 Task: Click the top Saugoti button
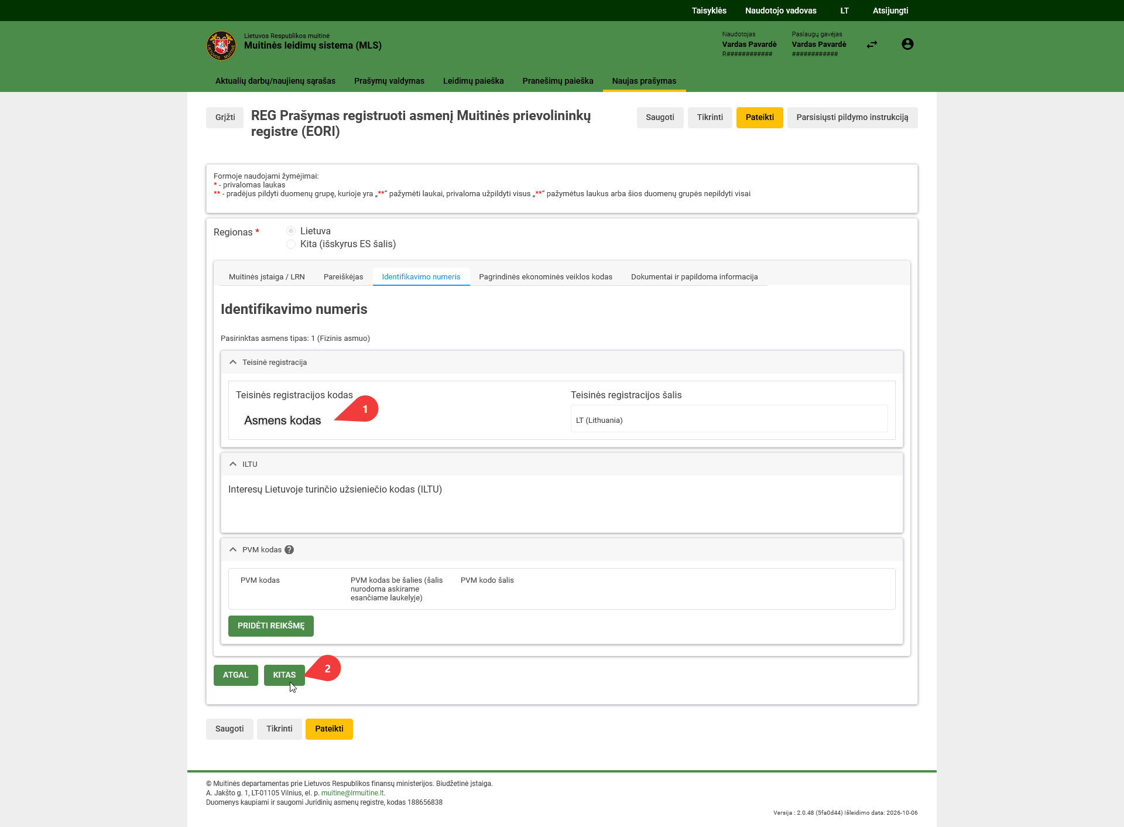click(x=660, y=118)
